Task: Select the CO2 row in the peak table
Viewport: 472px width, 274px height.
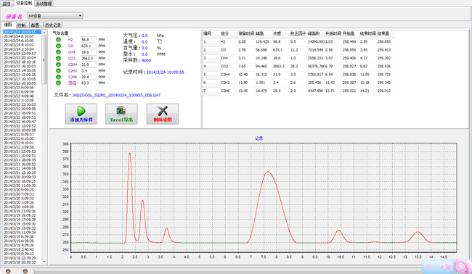Action: 298,66
